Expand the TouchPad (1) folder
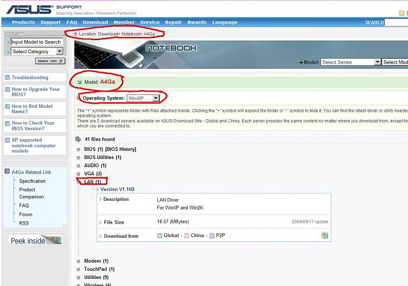This screenshot has height=286, width=408. [x=78, y=269]
